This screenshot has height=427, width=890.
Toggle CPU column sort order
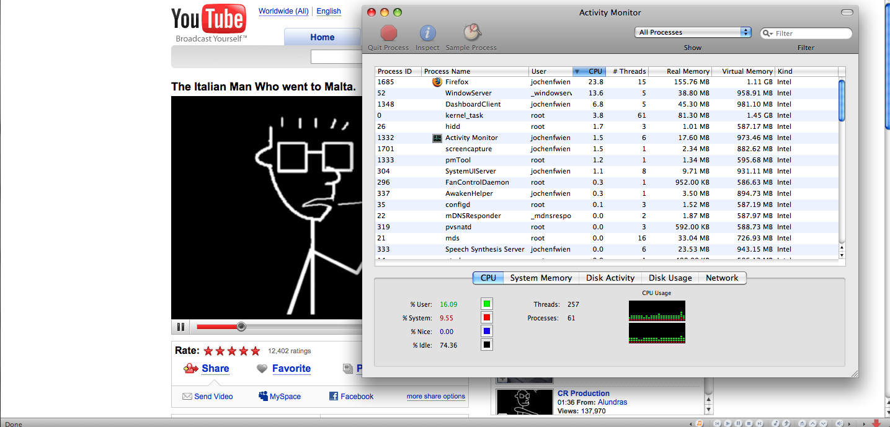[588, 71]
